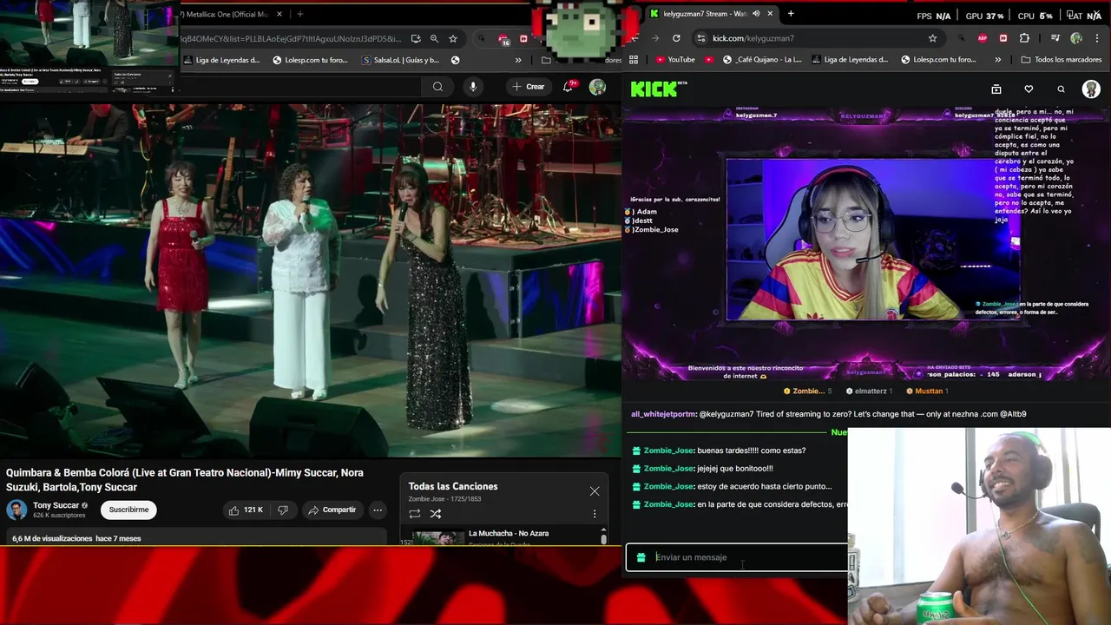
Task: Open a new tab in YouTube window
Action: pyautogui.click(x=300, y=14)
